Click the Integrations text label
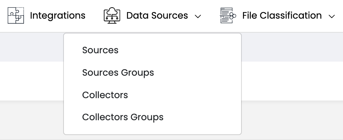Viewport: 343px width, 140px height. click(x=58, y=16)
